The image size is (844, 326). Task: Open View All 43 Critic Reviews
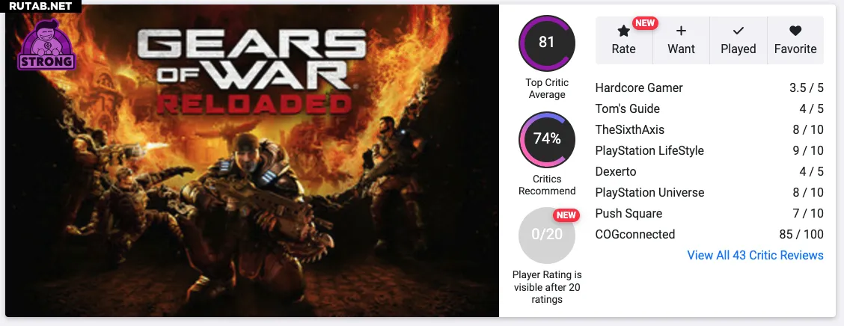click(x=755, y=255)
